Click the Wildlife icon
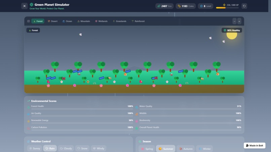This screenshot has width=271, height=152. [137, 114]
